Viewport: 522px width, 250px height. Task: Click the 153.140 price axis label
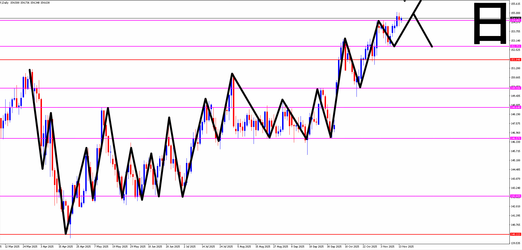coord(516,41)
